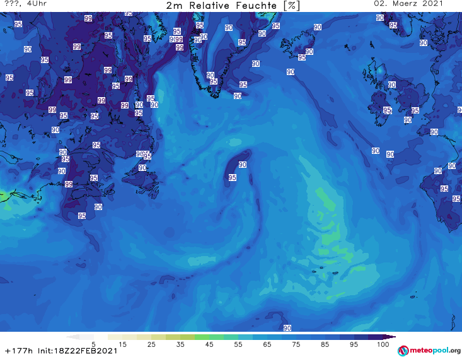
Task: Click the colorbar tick label 100
Action: click(383, 344)
